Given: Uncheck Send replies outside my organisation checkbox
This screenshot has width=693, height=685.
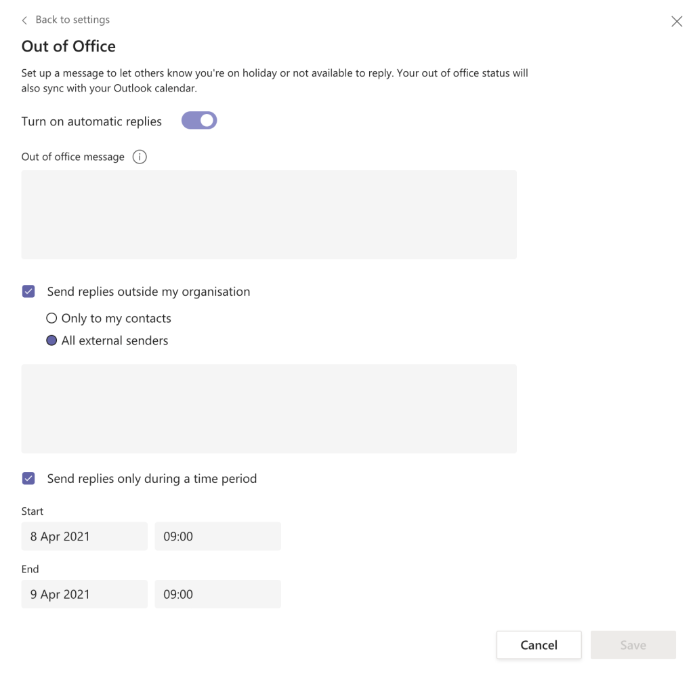Looking at the screenshot, I should [x=28, y=292].
